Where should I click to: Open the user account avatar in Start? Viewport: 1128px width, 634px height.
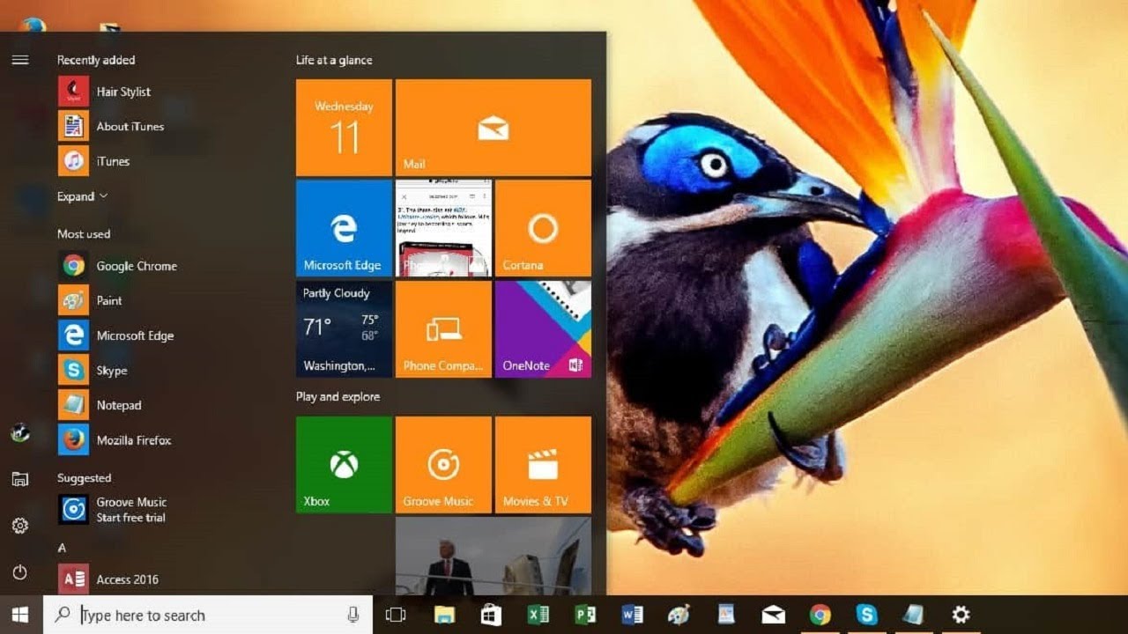(19, 432)
